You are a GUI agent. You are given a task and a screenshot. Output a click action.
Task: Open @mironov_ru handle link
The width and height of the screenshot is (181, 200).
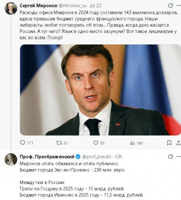pyautogui.click(x=72, y=5)
